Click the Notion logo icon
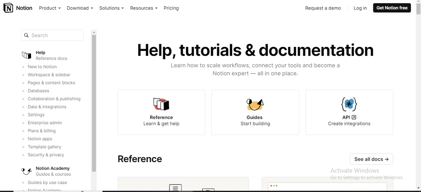421x192 pixels. (8, 8)
